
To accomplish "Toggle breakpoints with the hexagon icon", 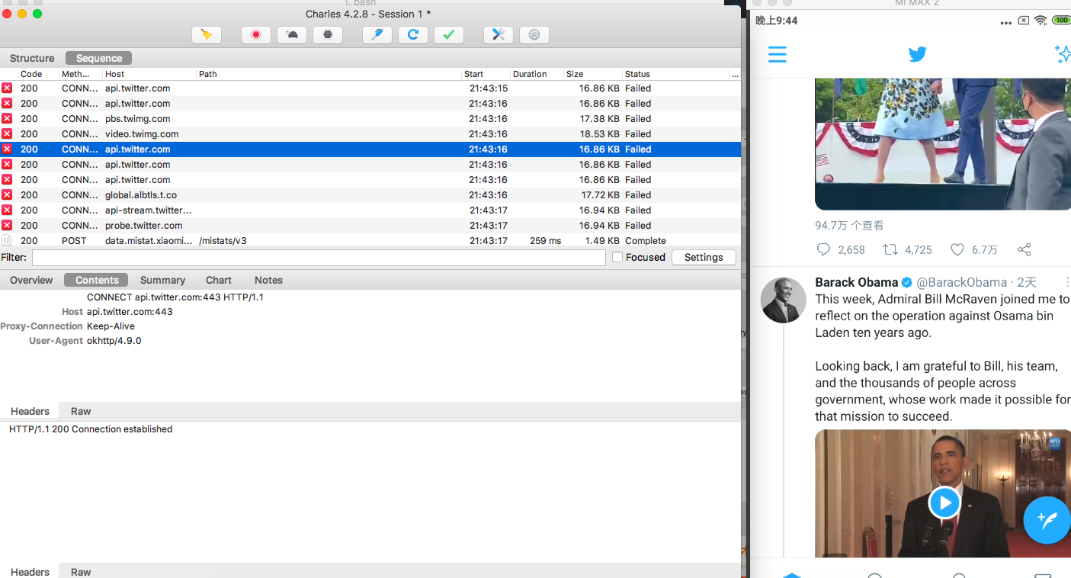I will click(x=328, y=34).
